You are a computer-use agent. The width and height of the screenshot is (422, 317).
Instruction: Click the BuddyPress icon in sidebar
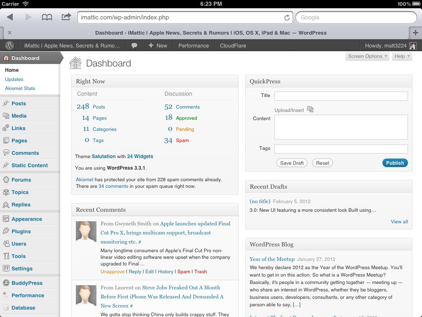6,283
